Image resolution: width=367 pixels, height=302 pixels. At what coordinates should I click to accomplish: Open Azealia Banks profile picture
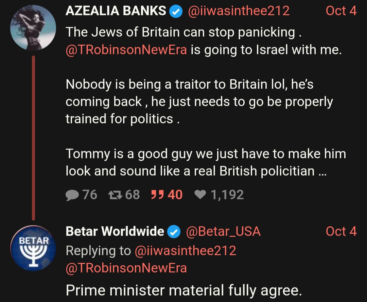33,28
